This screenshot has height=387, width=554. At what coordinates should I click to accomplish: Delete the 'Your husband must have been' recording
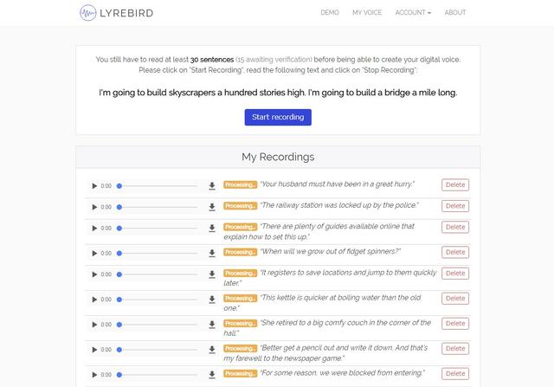[x=455, y=184]
